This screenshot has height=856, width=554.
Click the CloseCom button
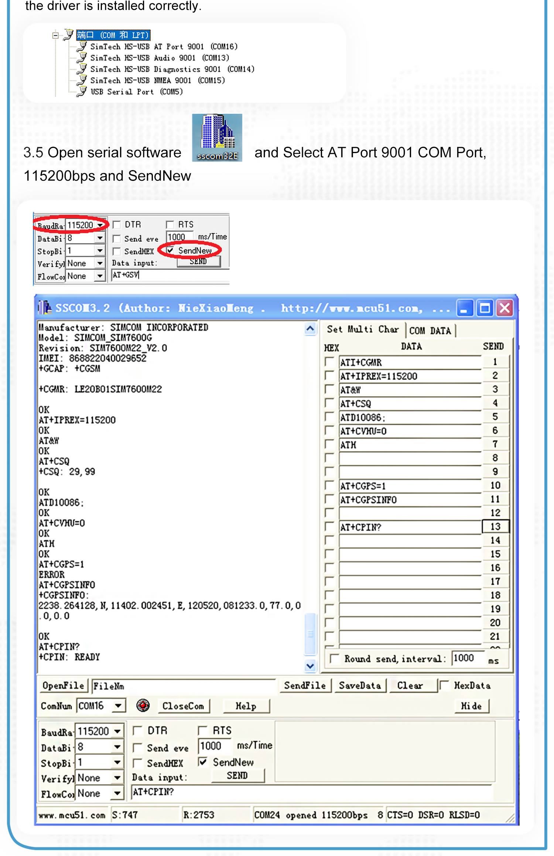pos(184,706)
